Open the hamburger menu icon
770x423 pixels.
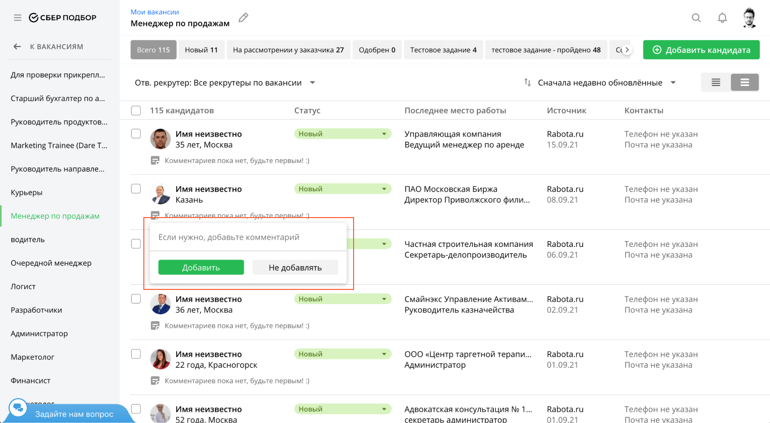[x=18, y=18]
